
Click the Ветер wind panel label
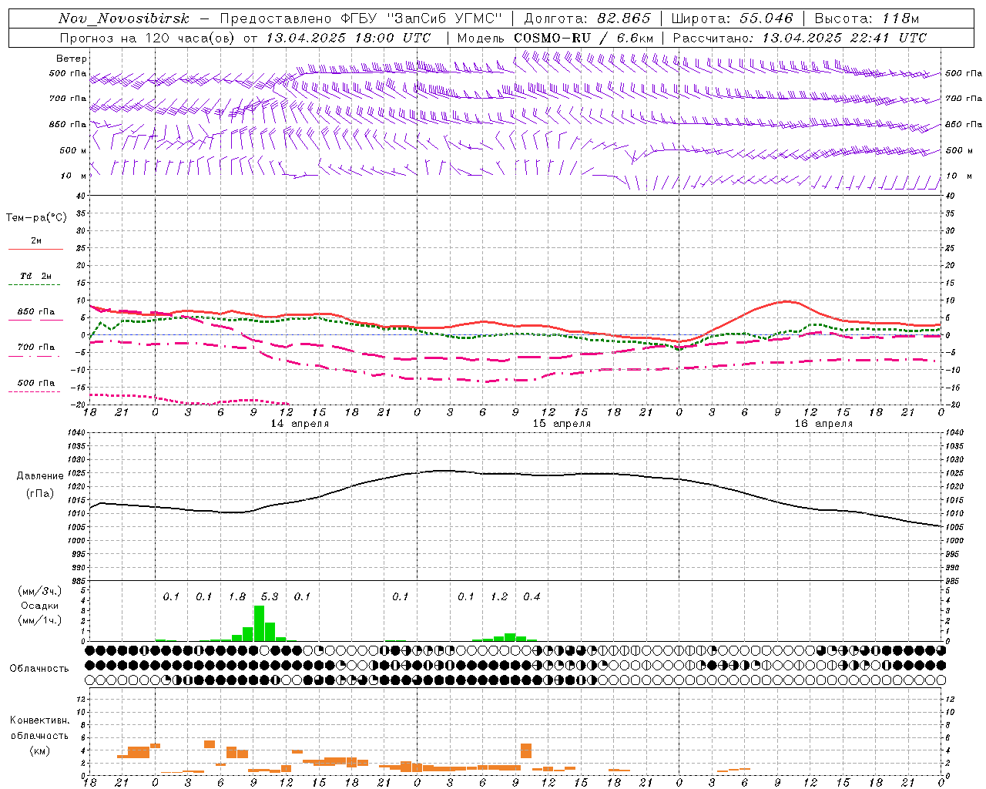(x=71, y=59)
